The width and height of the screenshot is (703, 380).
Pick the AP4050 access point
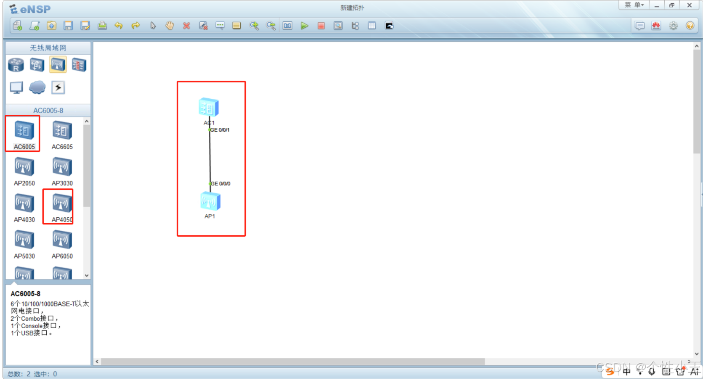pyautogui.click(x=62, y=208)
